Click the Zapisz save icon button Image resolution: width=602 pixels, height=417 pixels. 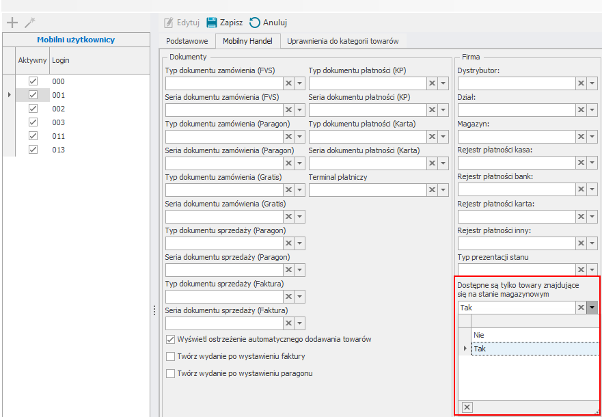pos(225,23)
